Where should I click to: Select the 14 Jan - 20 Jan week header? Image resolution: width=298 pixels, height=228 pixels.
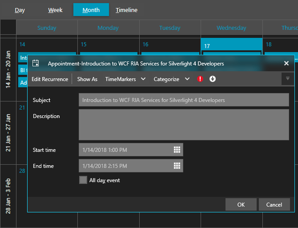click(x=8, y=69)
